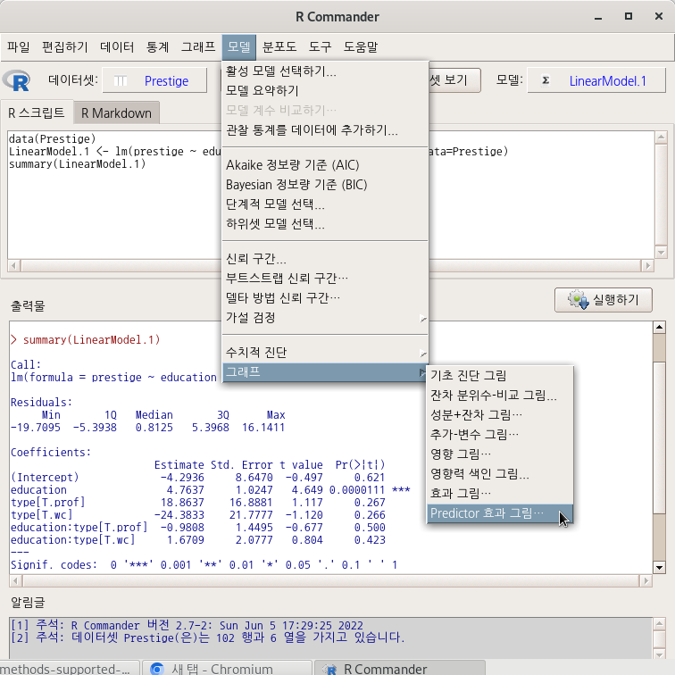Choose 신뢰 구간 menu item
The height and width of the screenshot is (675, 675).
point(325,259)
